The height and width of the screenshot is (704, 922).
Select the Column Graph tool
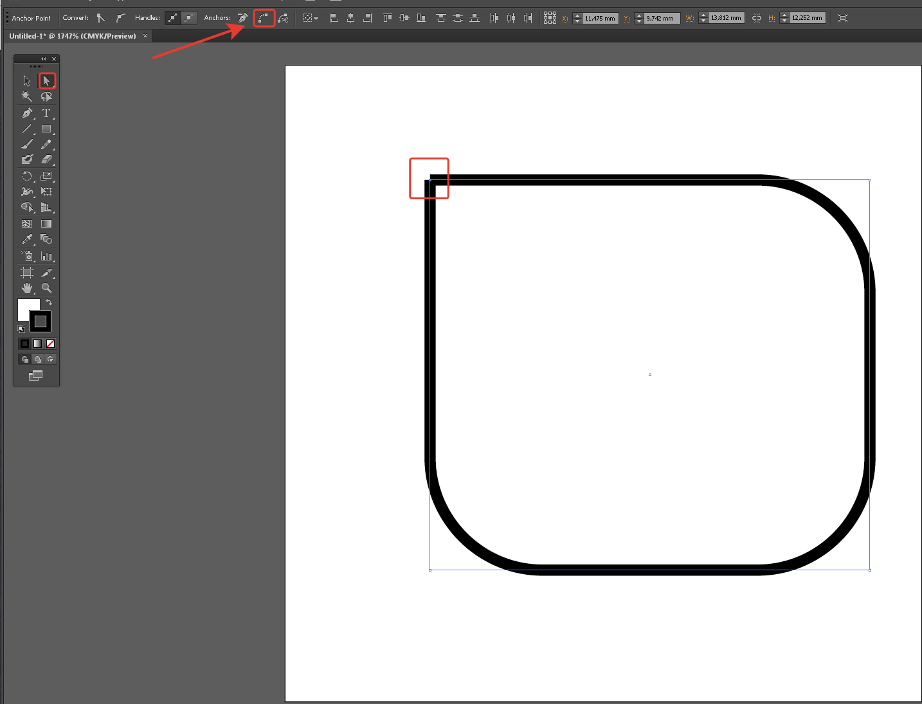click(x=46, y=256)
